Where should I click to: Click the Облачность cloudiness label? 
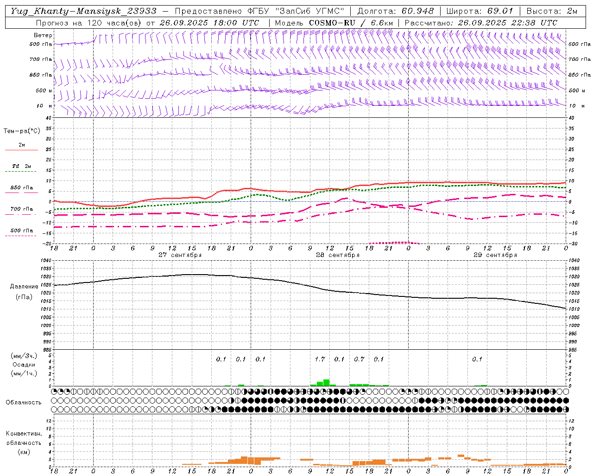tap(24, 402)
